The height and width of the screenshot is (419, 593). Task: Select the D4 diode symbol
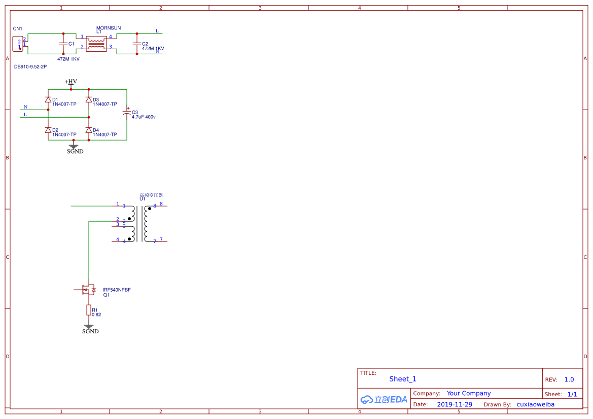click(x=89, y=130)
